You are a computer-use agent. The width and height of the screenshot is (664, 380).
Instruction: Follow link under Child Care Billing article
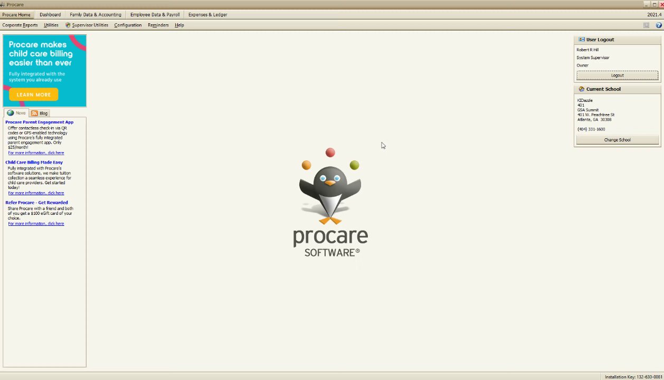(x=36, y=193)
